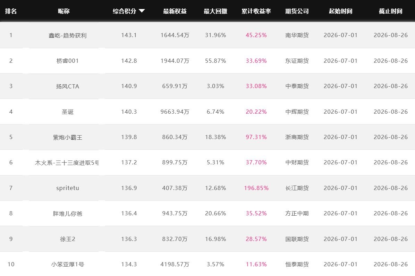
Task: Open trader 桥睿001 profile
Action: [68, 61]
